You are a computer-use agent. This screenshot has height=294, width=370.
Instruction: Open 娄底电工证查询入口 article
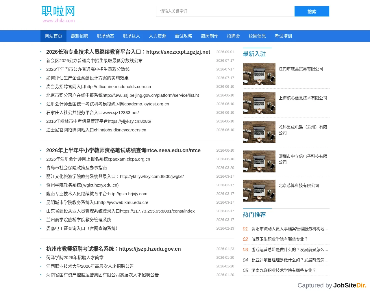pos(83,228)
